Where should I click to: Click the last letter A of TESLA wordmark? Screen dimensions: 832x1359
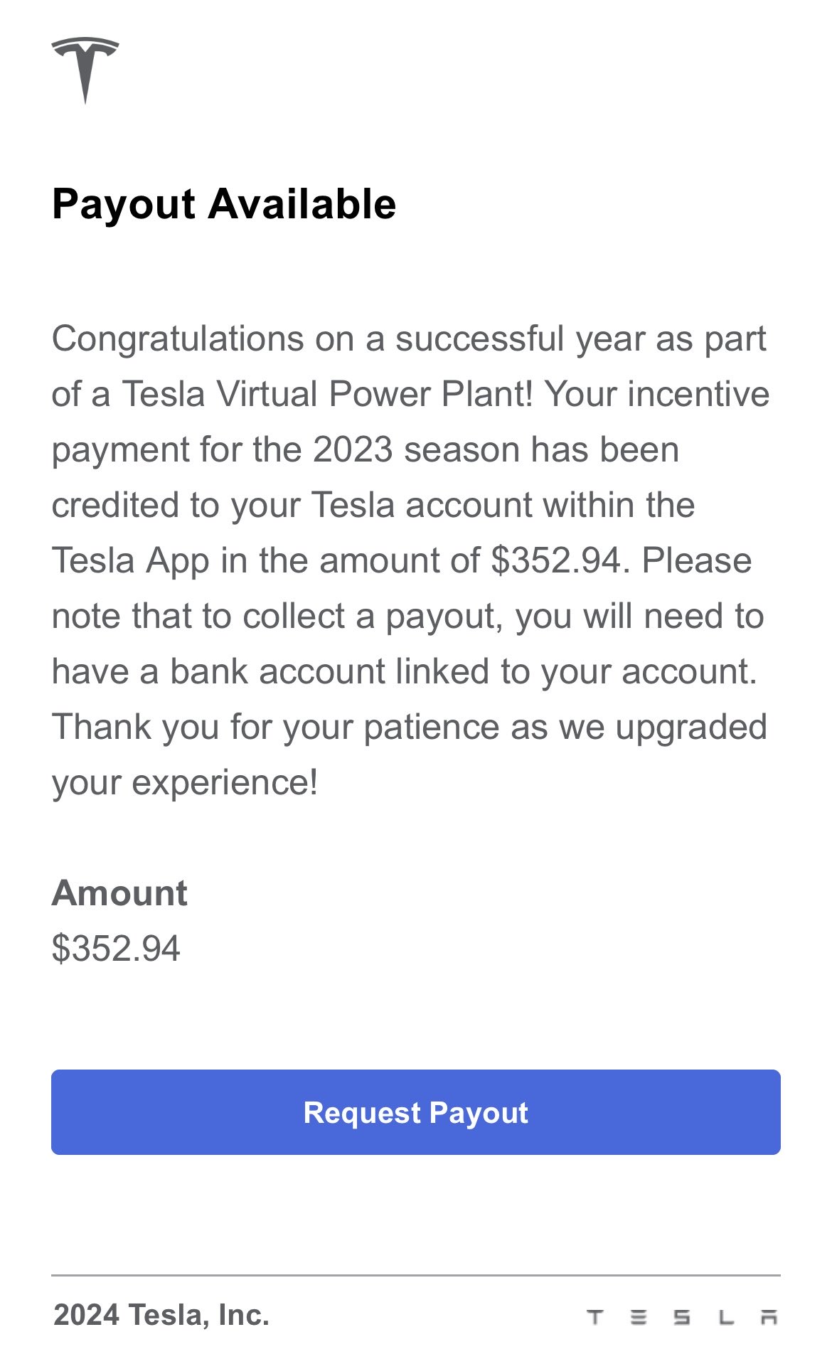coord(769,1317)
